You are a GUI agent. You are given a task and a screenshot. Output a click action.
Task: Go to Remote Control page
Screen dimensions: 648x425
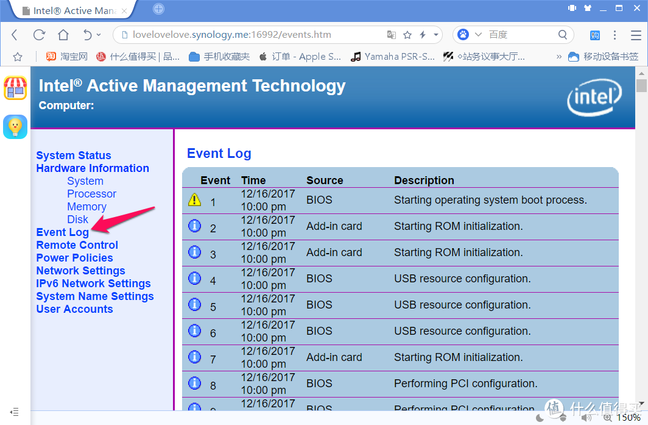[x=77, y=245]
